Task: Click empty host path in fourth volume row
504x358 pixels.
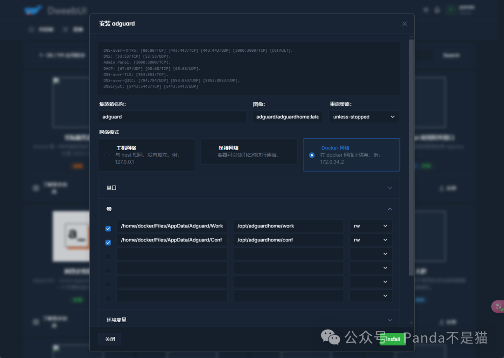Action: 172,268
